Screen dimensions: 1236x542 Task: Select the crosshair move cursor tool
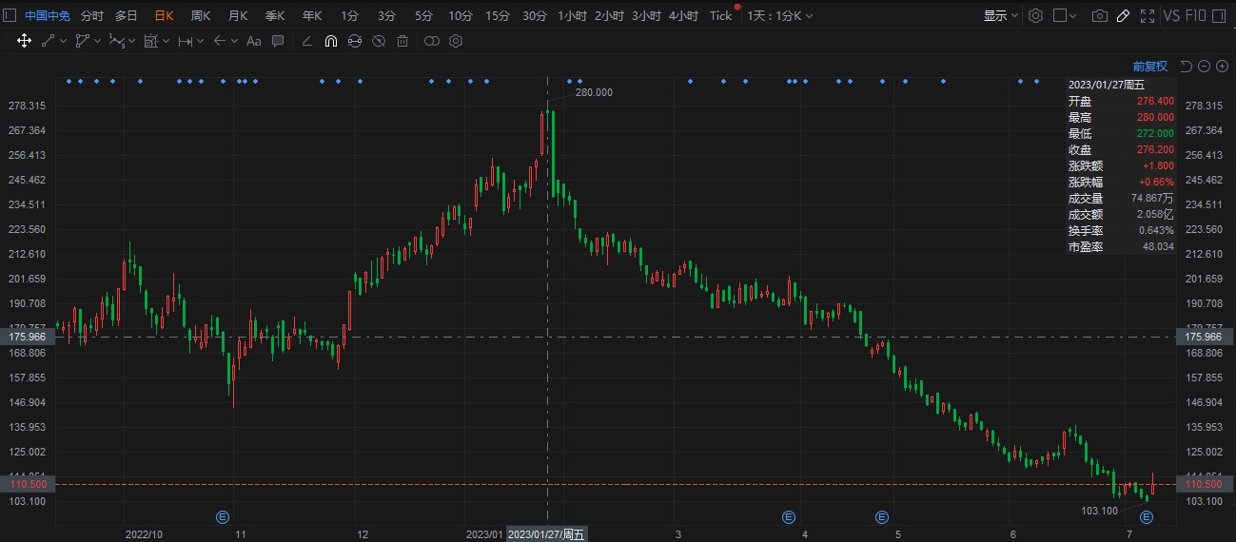[x=24, y=41]
